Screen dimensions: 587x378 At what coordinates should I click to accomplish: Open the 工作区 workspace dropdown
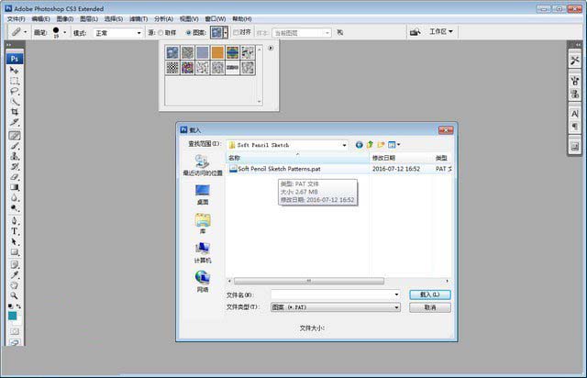click(441, 32)
